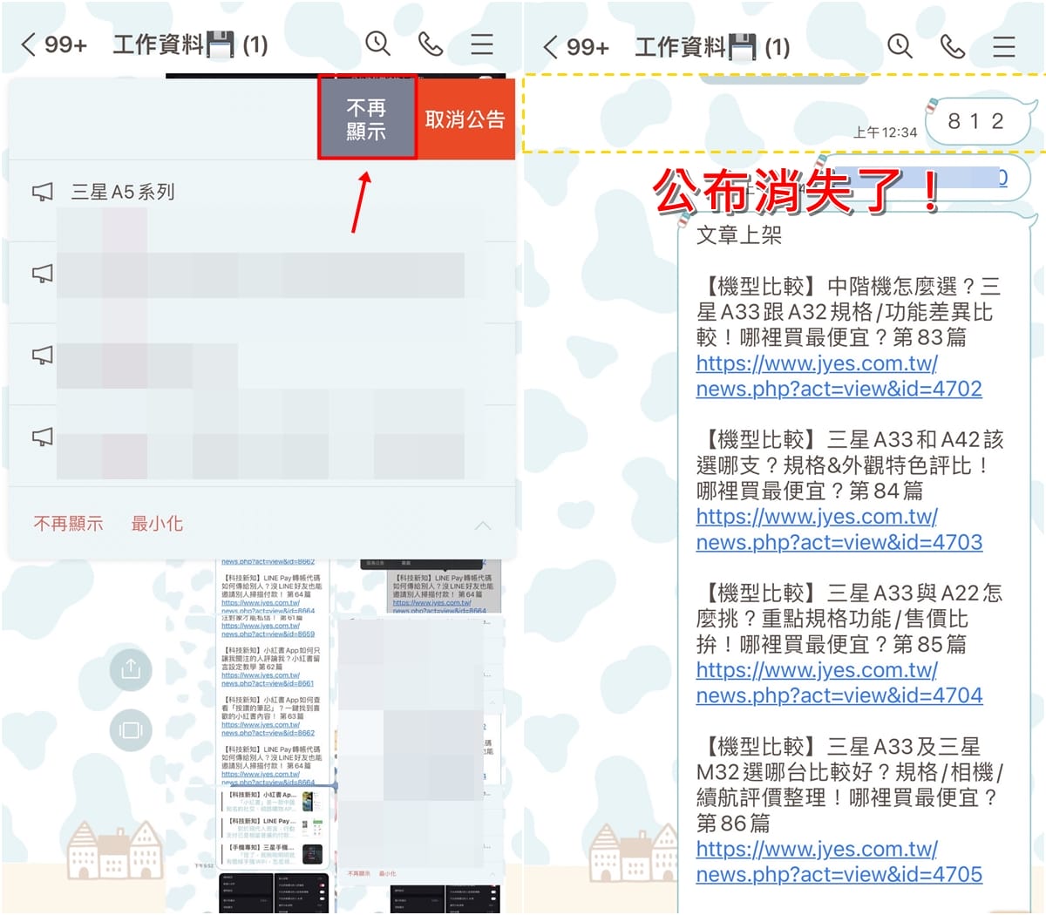The height and width of the screenshot is (915, 1046).
Task: Tap the 第84篇 article title about A33和A42
Action: (x=850, y=464)
